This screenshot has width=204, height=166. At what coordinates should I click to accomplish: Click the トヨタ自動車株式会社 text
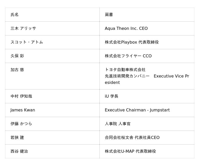[125, 70]
